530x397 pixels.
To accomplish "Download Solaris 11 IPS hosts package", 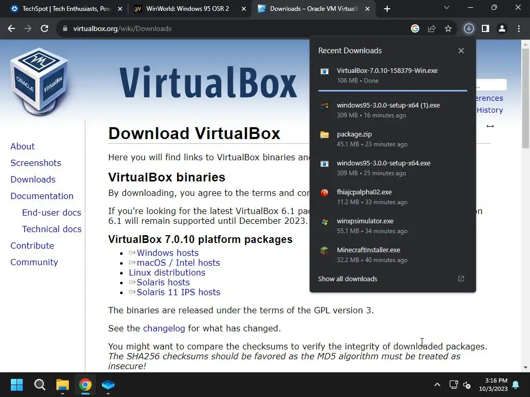I will pos(178,292).
